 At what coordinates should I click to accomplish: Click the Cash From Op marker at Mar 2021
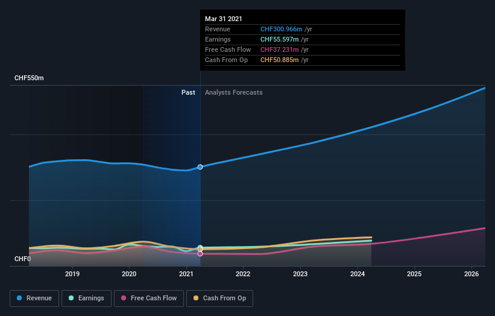[200, 250]
